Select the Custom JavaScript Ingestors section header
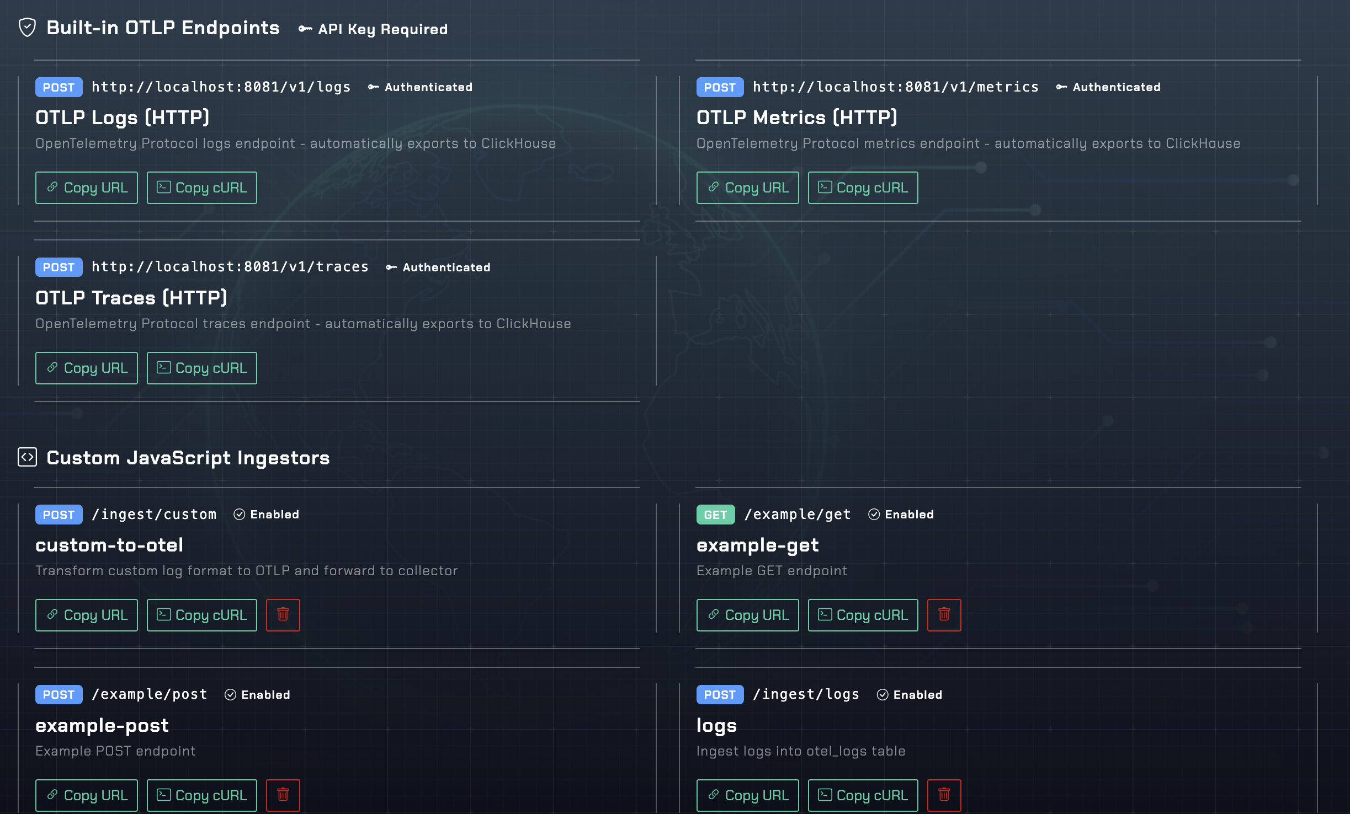This screenshot has width=1350, height=814. [x=188, y=458]
